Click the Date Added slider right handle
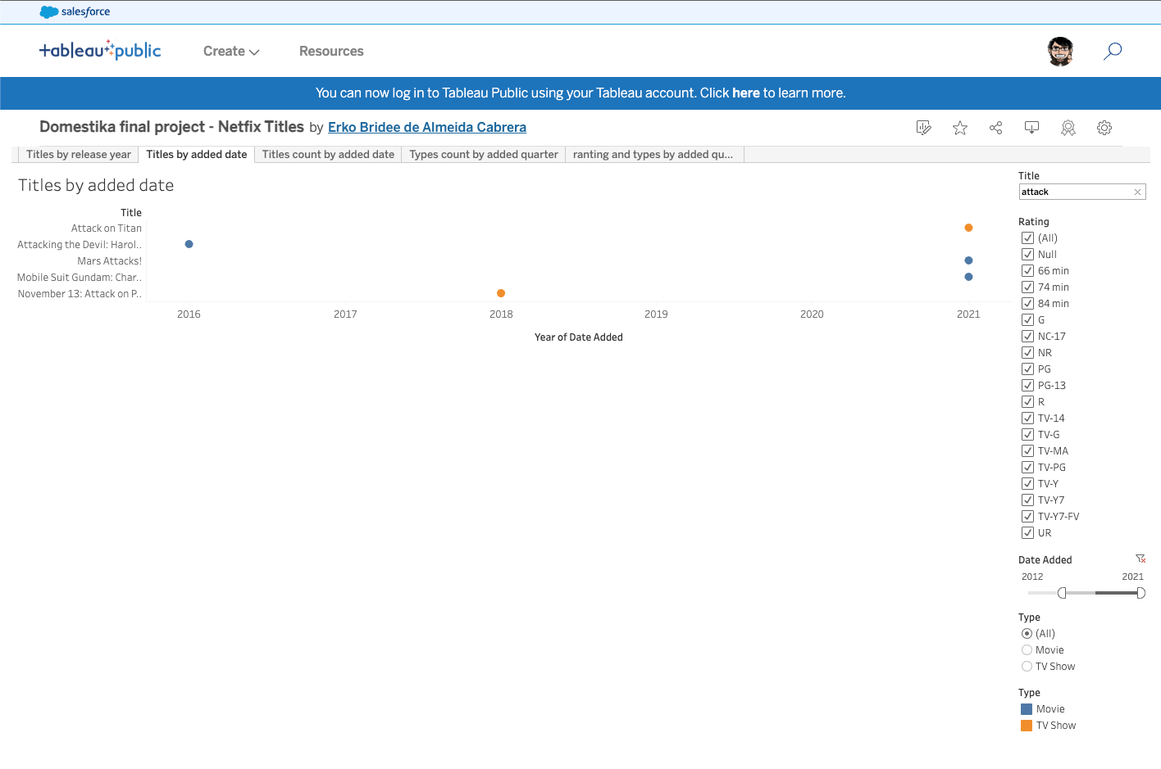 (1141, 593)
